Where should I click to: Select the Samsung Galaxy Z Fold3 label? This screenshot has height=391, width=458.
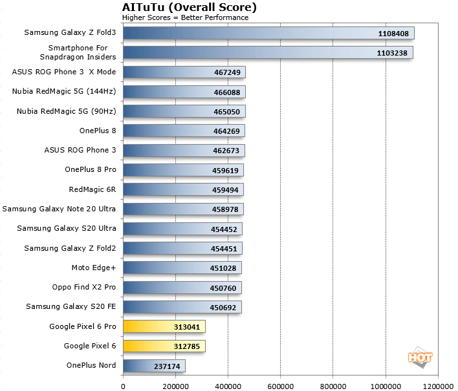(x=70, y=32)
